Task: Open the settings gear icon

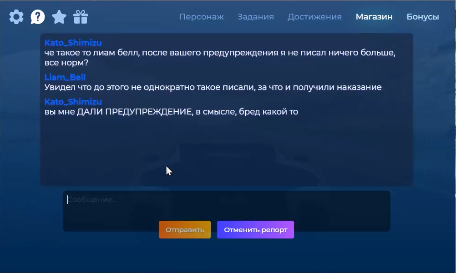Action: (15, 17)
